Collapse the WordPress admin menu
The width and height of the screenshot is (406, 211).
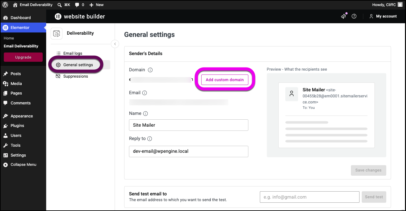click(x=23, y=165)
